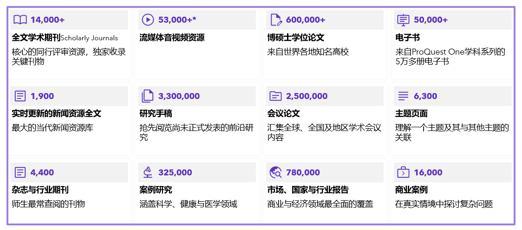The height and width of the screenshot is (230, 522).
Task: Click the briefcase icon beside 16,000
Action: 403,173
